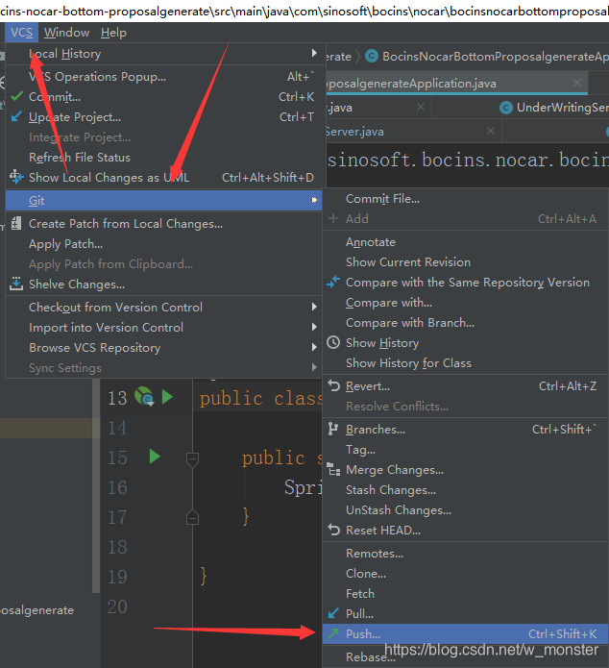Click class icon in breadcrumb
Screen dimensions: 609x668
point(372,56)
